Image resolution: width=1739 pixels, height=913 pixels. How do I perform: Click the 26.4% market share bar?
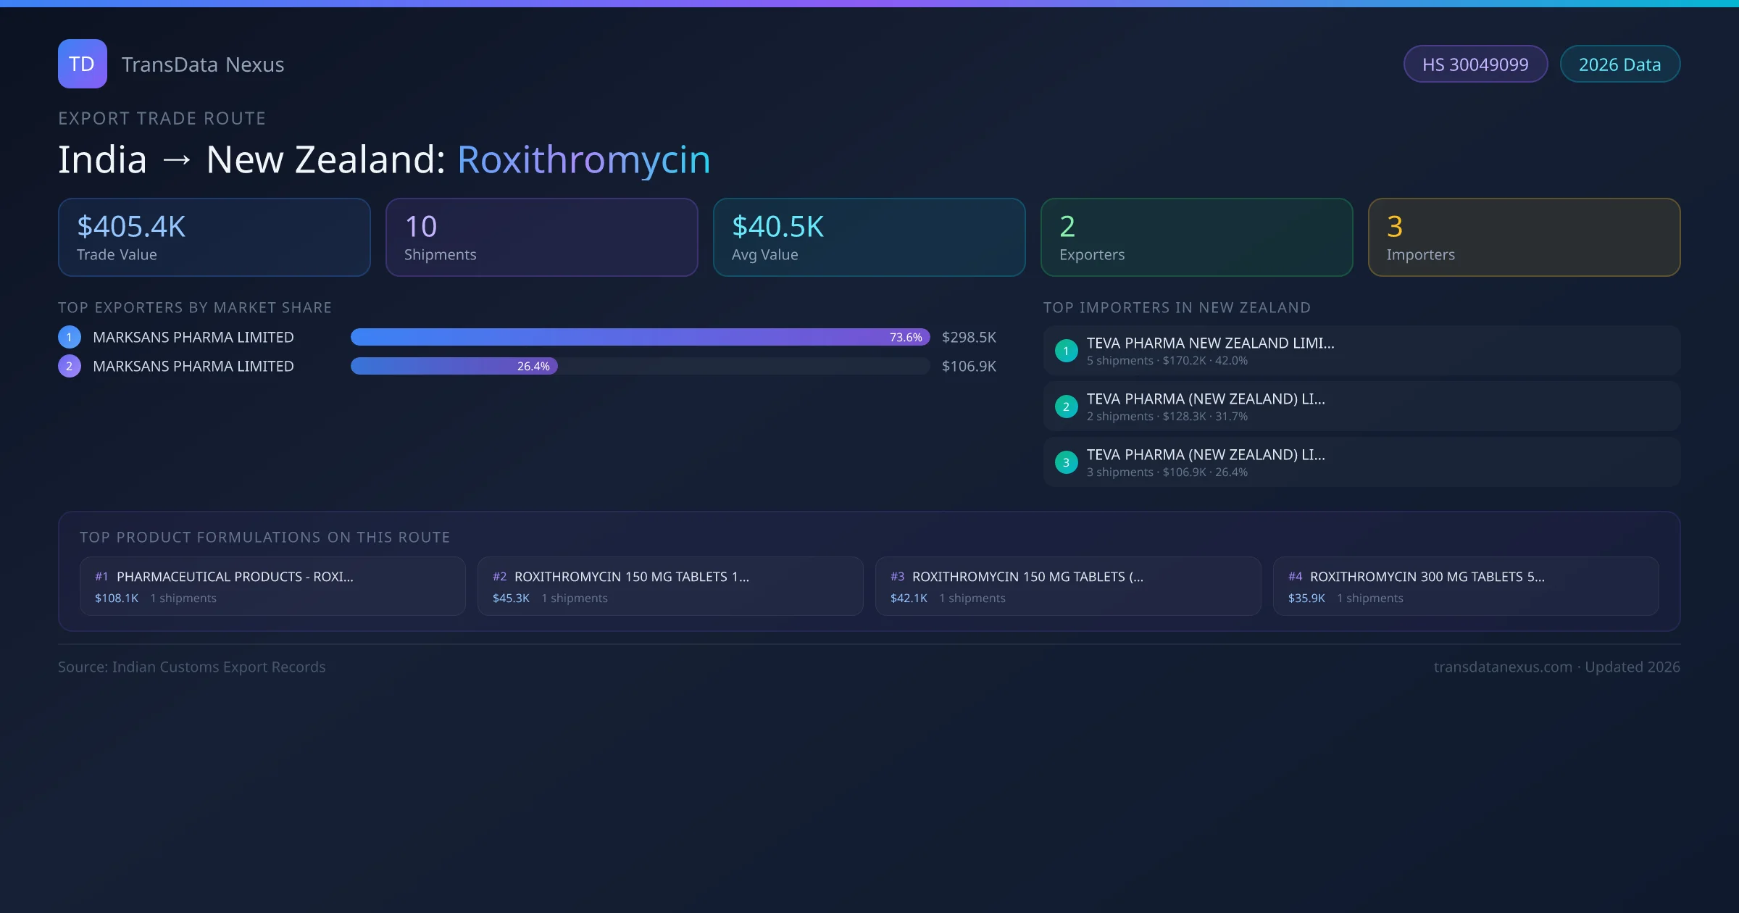click(x=454, y=366)
